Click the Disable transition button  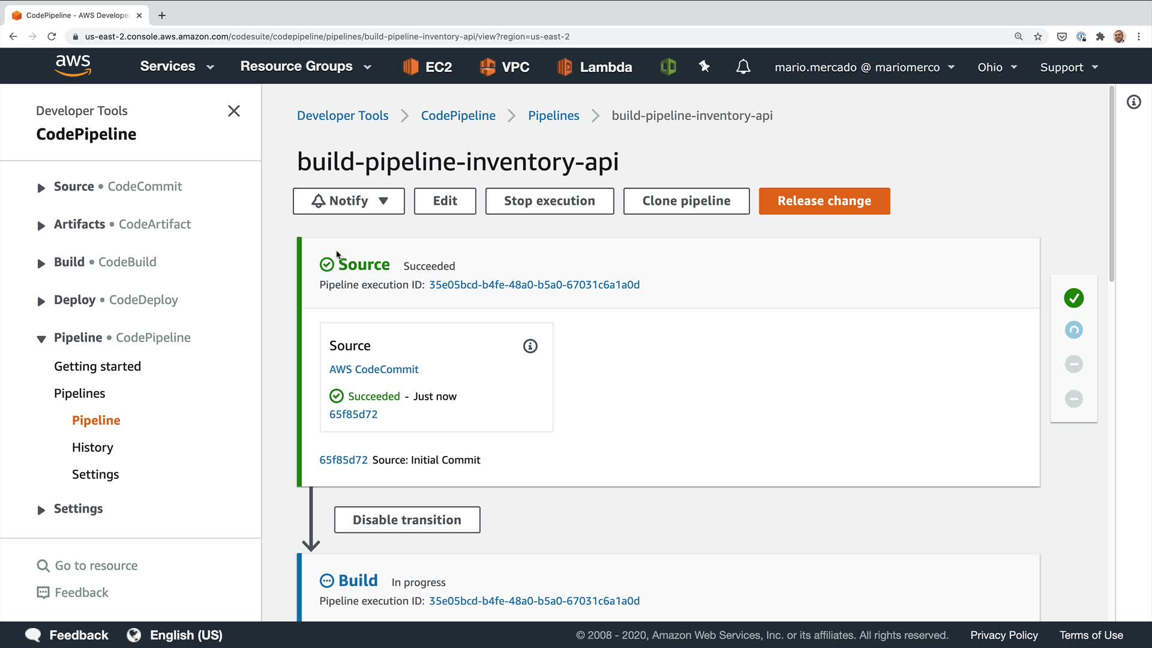pos(407,520)
